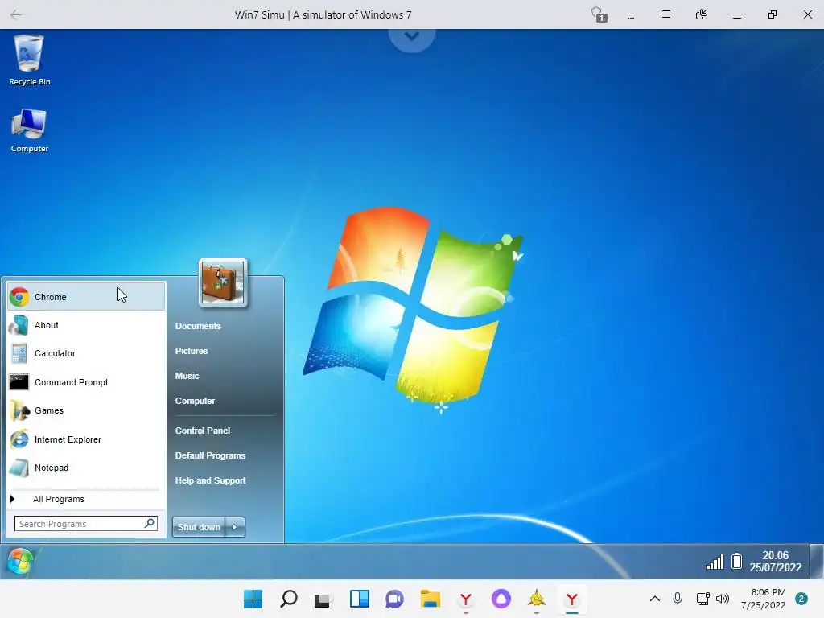Click the Show desktop strip in Win7 taskbar

tap(817, 561)
